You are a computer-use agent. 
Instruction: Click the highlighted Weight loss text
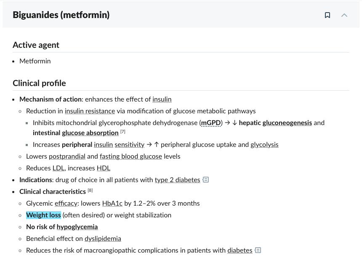[x=43, y=215]
